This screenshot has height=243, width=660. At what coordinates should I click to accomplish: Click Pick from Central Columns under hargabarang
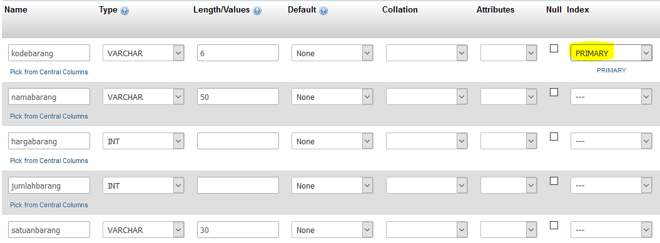pos(49,161)
